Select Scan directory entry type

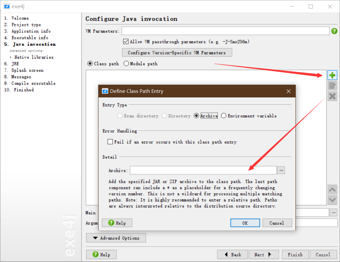pyautogui.click(x=120, y=116)
